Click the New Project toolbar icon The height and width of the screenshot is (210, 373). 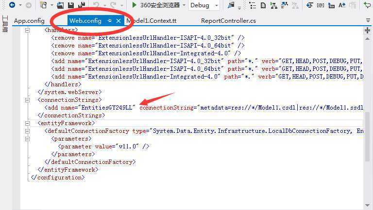[44, 5]
